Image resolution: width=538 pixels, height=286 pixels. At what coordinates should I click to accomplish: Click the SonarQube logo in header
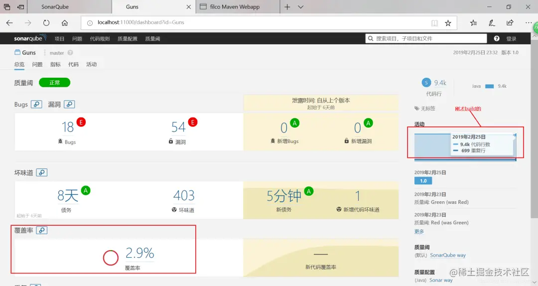pos(30,38)
